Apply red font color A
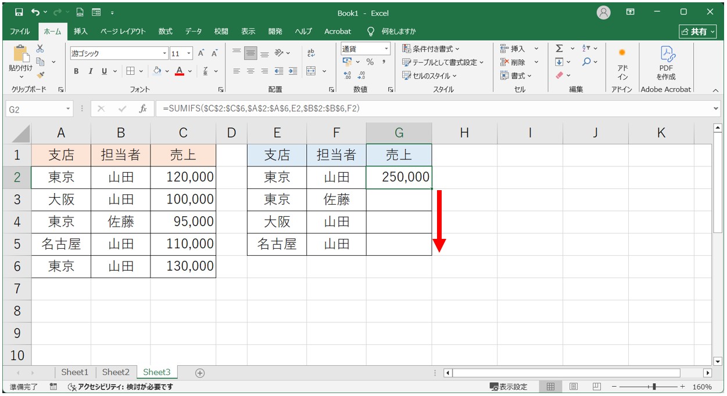 180,71
